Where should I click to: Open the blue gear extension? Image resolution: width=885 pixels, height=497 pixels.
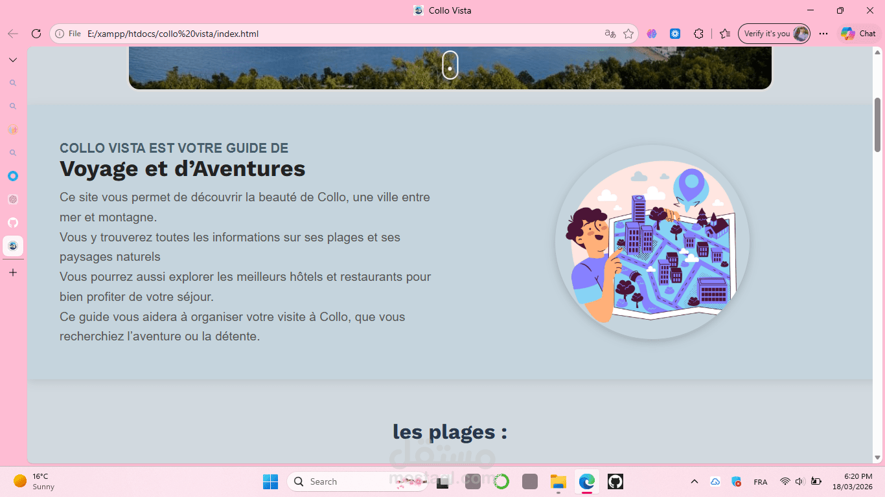pos(675,34)
